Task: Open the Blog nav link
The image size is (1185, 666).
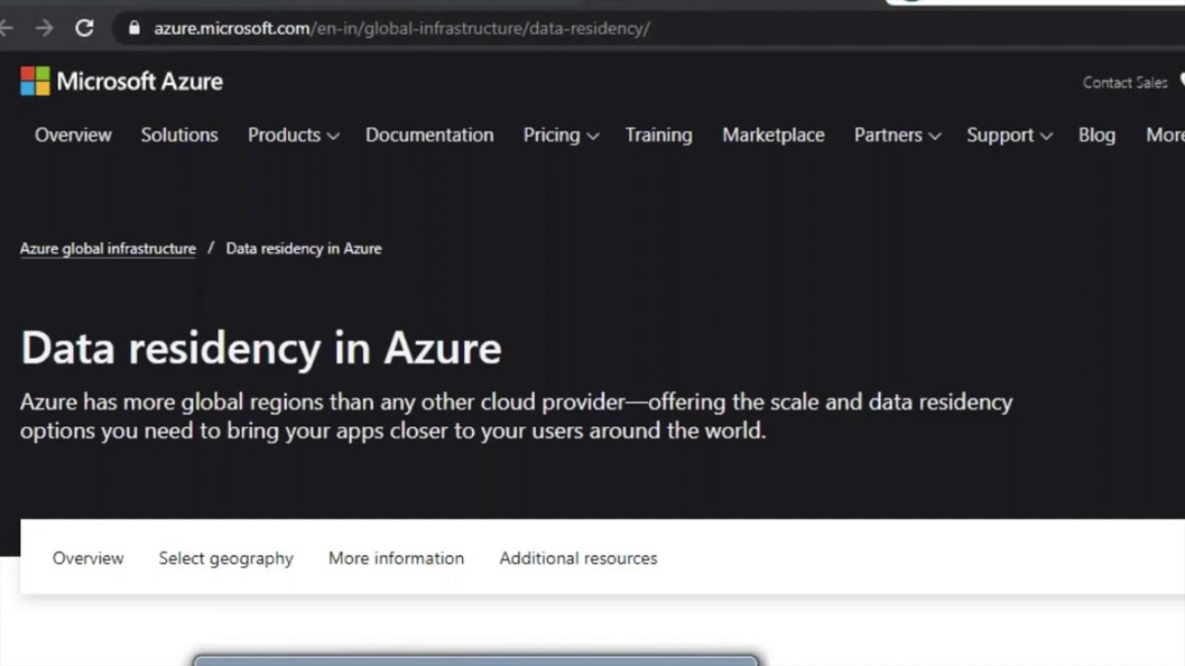Action: click(x=1097, y=135)
